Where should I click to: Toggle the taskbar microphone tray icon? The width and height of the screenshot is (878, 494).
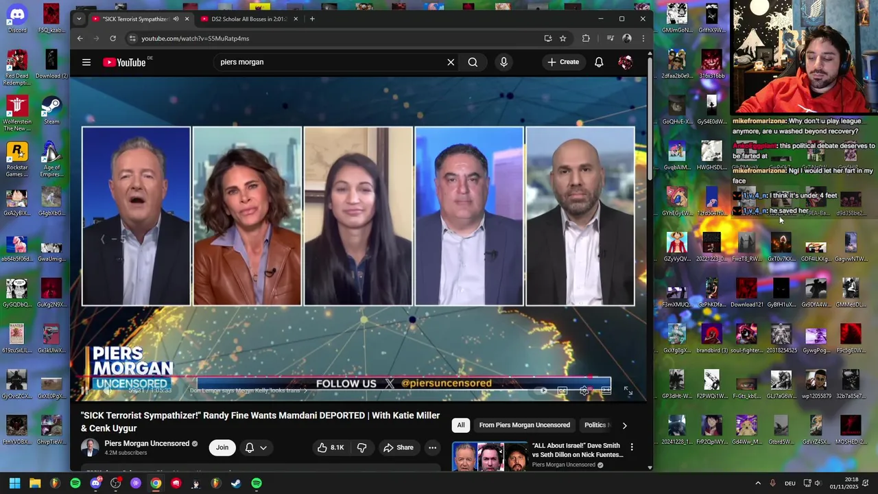coord(773,483)
